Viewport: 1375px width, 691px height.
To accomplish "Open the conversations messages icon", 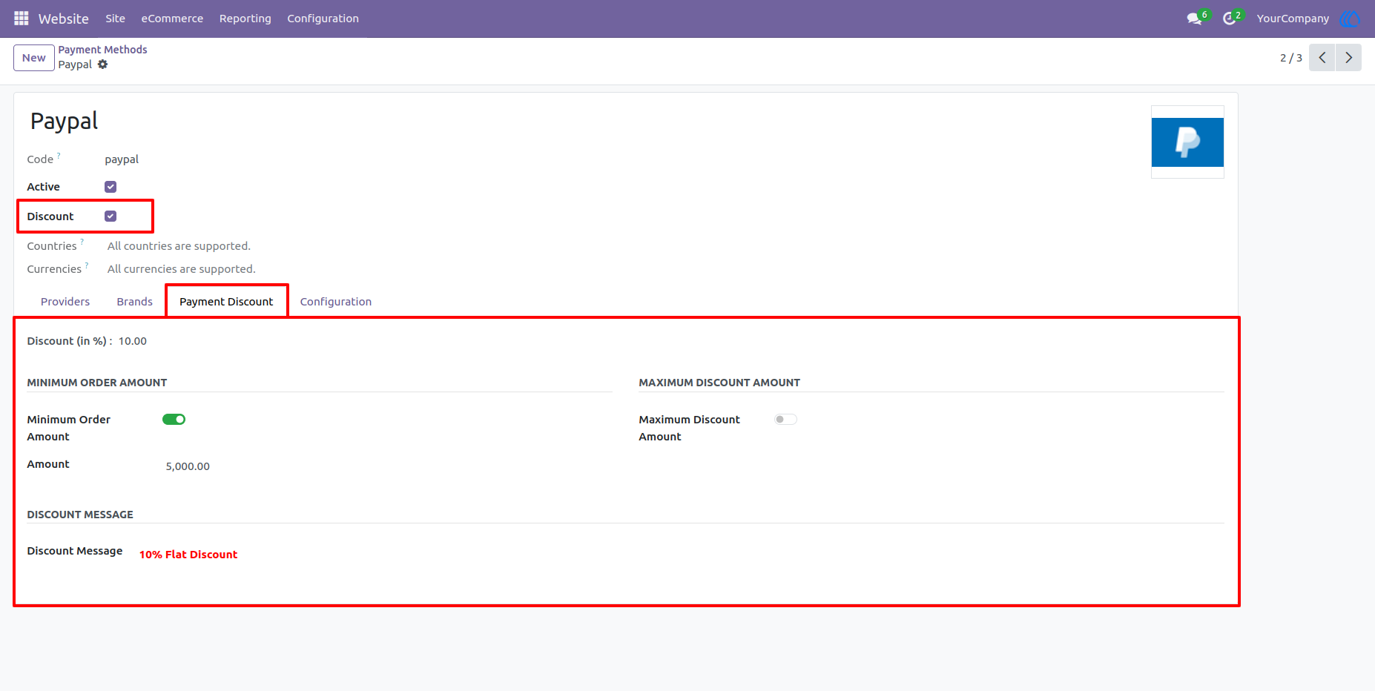I will pyautogui.click(x=1194, y=19).
